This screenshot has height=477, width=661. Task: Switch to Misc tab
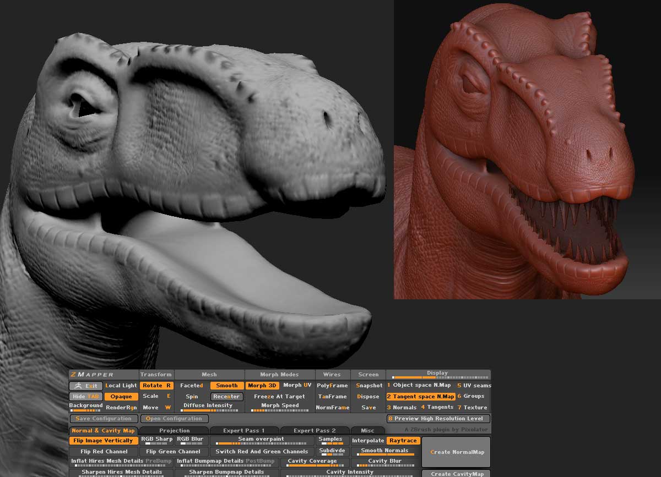pyautogui.click(x=367, y=430)
